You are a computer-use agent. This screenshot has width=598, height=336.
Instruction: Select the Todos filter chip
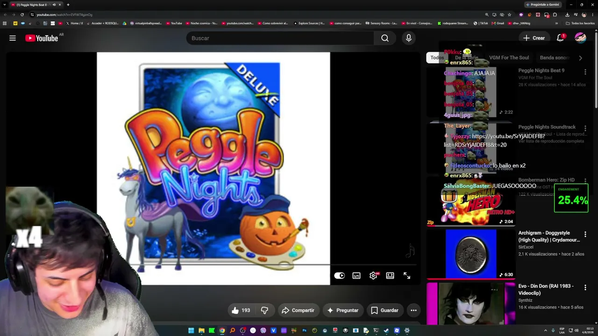[437, 58]
